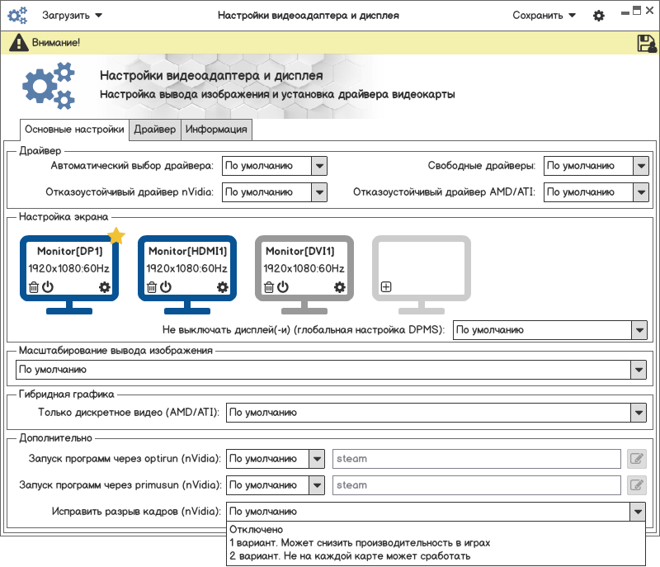This screenshot has height=567, width=660.
Task: Choose 1 вариант option in list
Action: 436,543
